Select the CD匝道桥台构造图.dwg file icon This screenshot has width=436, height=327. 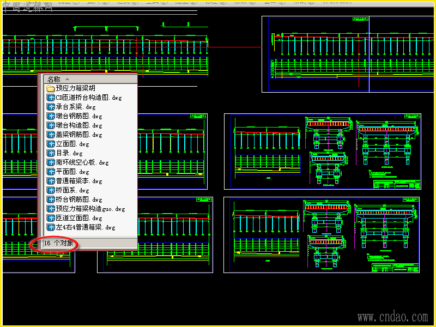(50, 98)
